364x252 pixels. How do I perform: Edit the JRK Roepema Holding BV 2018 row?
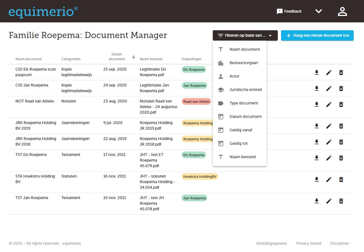[329, 142]
